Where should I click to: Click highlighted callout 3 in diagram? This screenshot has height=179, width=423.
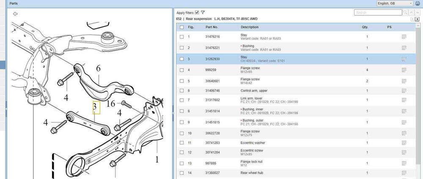tap(96, 107)
